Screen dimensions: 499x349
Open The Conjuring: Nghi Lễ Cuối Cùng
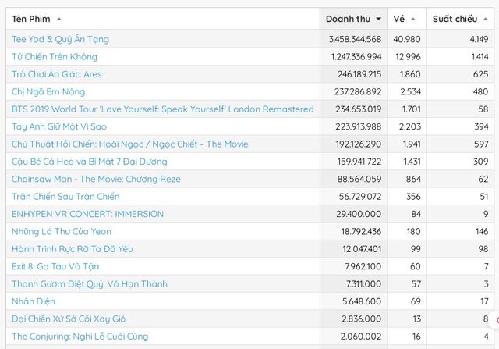click(x=80, y=337)
